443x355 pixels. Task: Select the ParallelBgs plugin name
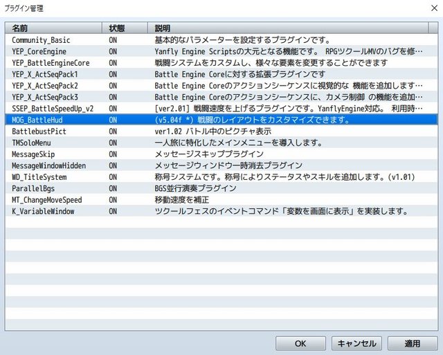pos(33,188)
